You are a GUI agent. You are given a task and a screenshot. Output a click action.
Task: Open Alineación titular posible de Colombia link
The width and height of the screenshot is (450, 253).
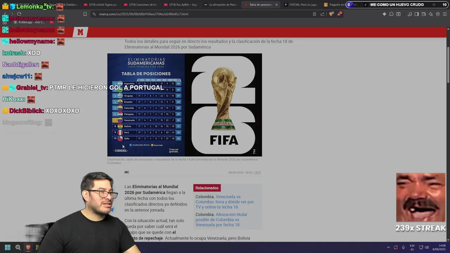click(221, 220)
